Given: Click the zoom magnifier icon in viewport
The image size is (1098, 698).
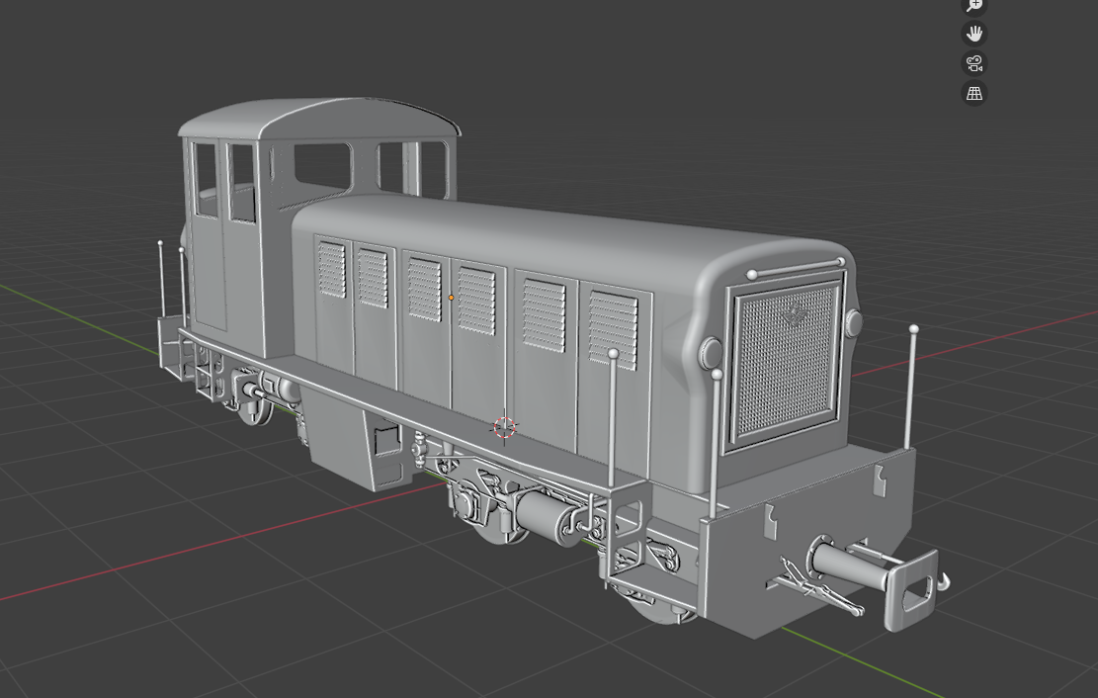Looking at the screenshot, I should tap(974, 6).
